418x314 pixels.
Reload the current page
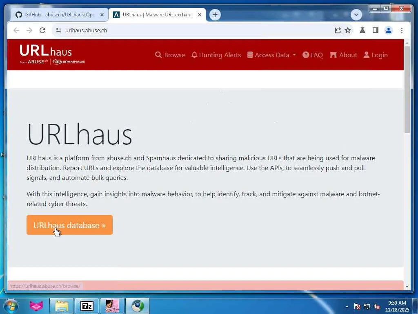coord(42,30)
